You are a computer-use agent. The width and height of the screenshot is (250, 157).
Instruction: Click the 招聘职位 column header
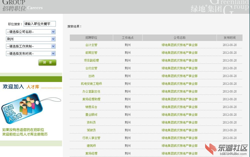[x=91, y=38]
